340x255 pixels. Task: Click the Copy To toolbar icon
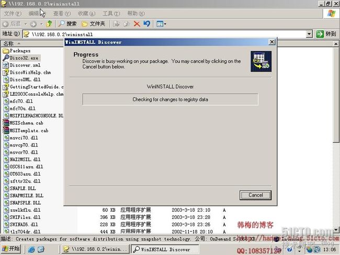click(127, 24)
